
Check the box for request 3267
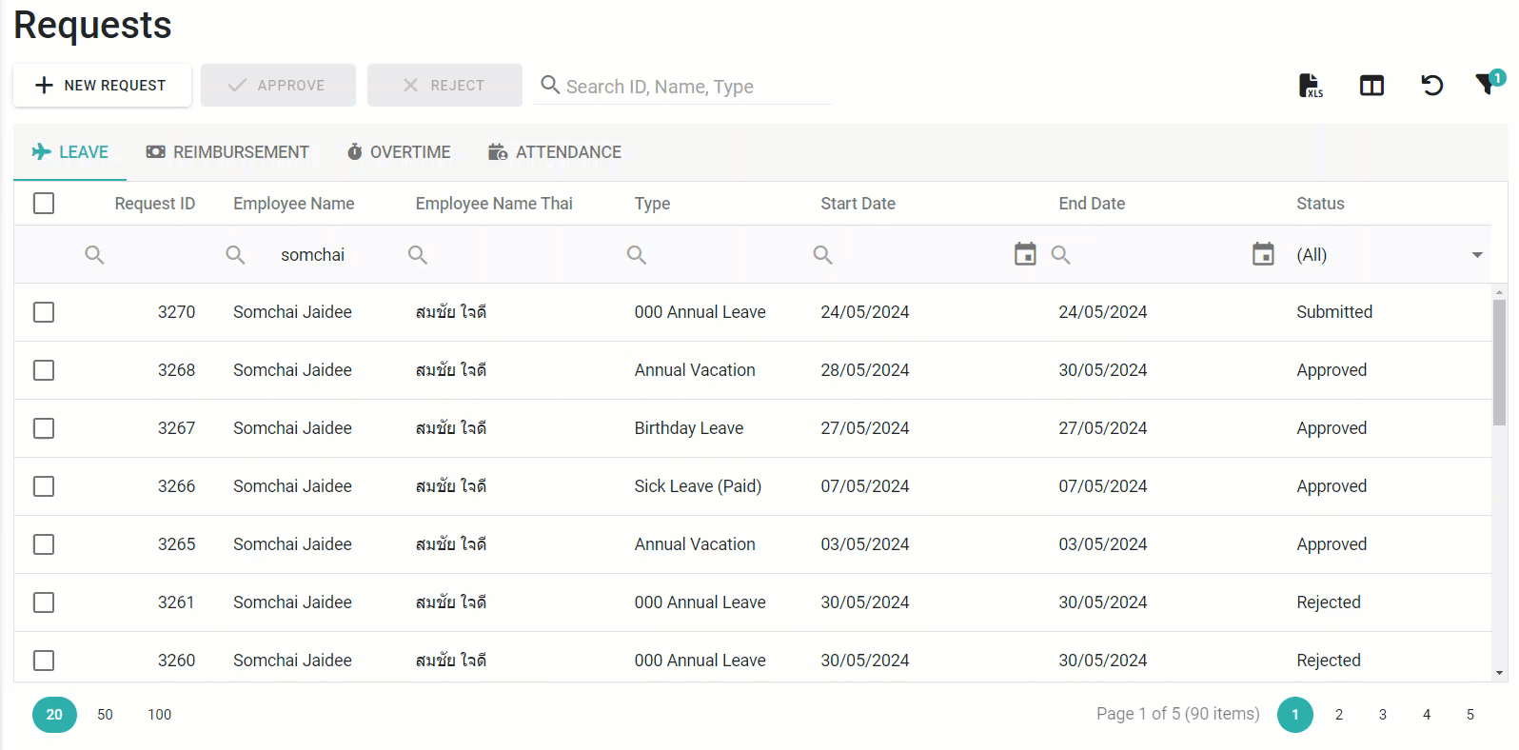[44, 428]
